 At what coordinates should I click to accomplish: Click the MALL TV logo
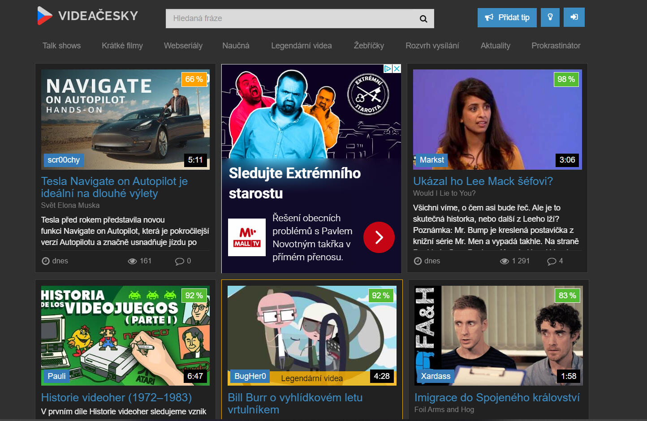tap(246, 237)
